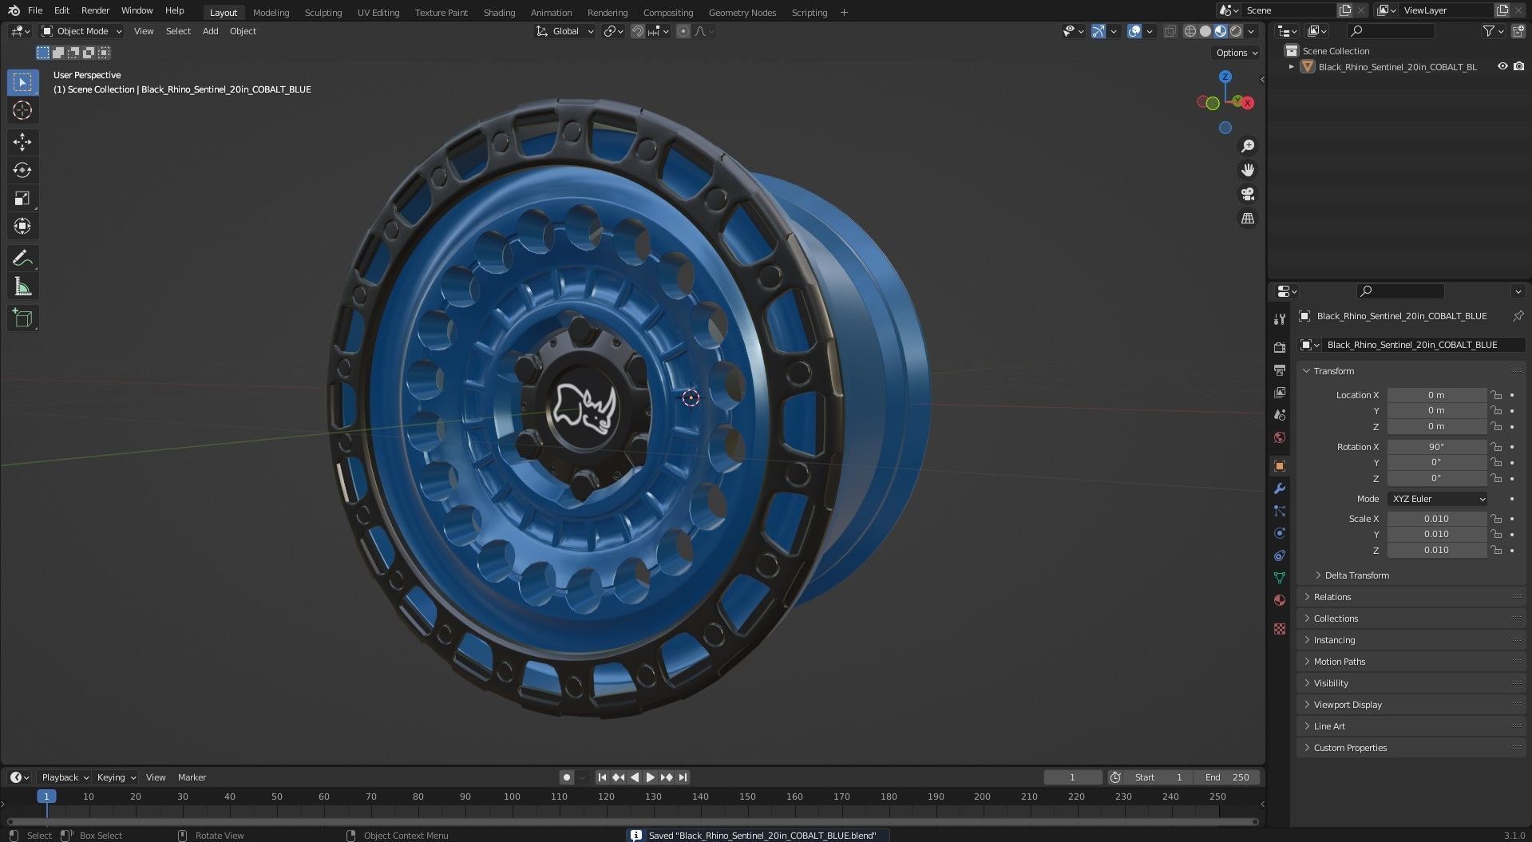Image resolution: width=1532 pixels, height=842 pixels.
Task: Select the Select Box tool
Action: tap(22, 82)
